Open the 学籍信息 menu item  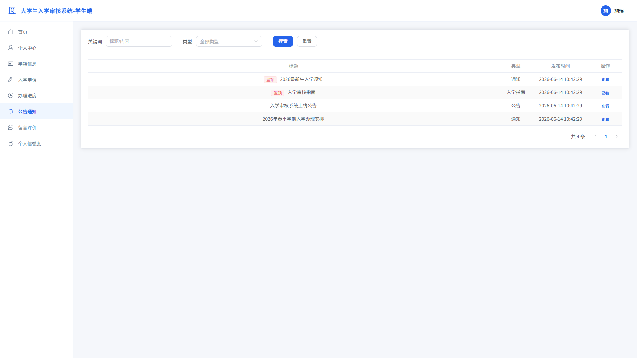(36, 64)
